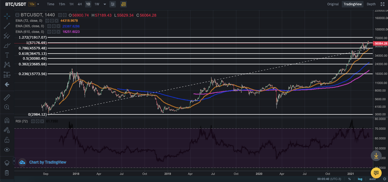The height and width of the screenshot is (182, 388).
Task: Open chart settings gear at bottom right
Action: (384, 179)
